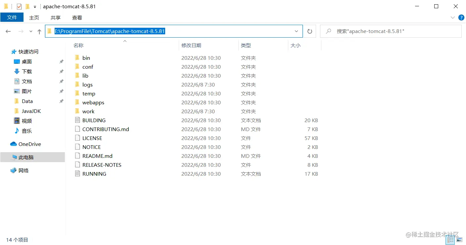Viewport: 466px width, 245px height.
Task: Select 此电脑 in the navigation pane
Action: coord(32,157)
